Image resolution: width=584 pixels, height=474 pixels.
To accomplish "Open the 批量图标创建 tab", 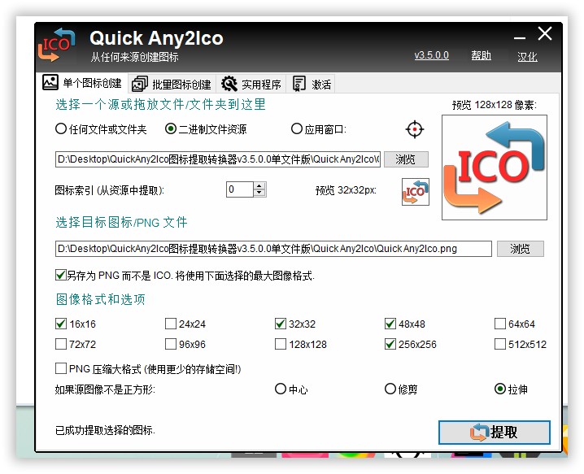I will coord(172,85).
